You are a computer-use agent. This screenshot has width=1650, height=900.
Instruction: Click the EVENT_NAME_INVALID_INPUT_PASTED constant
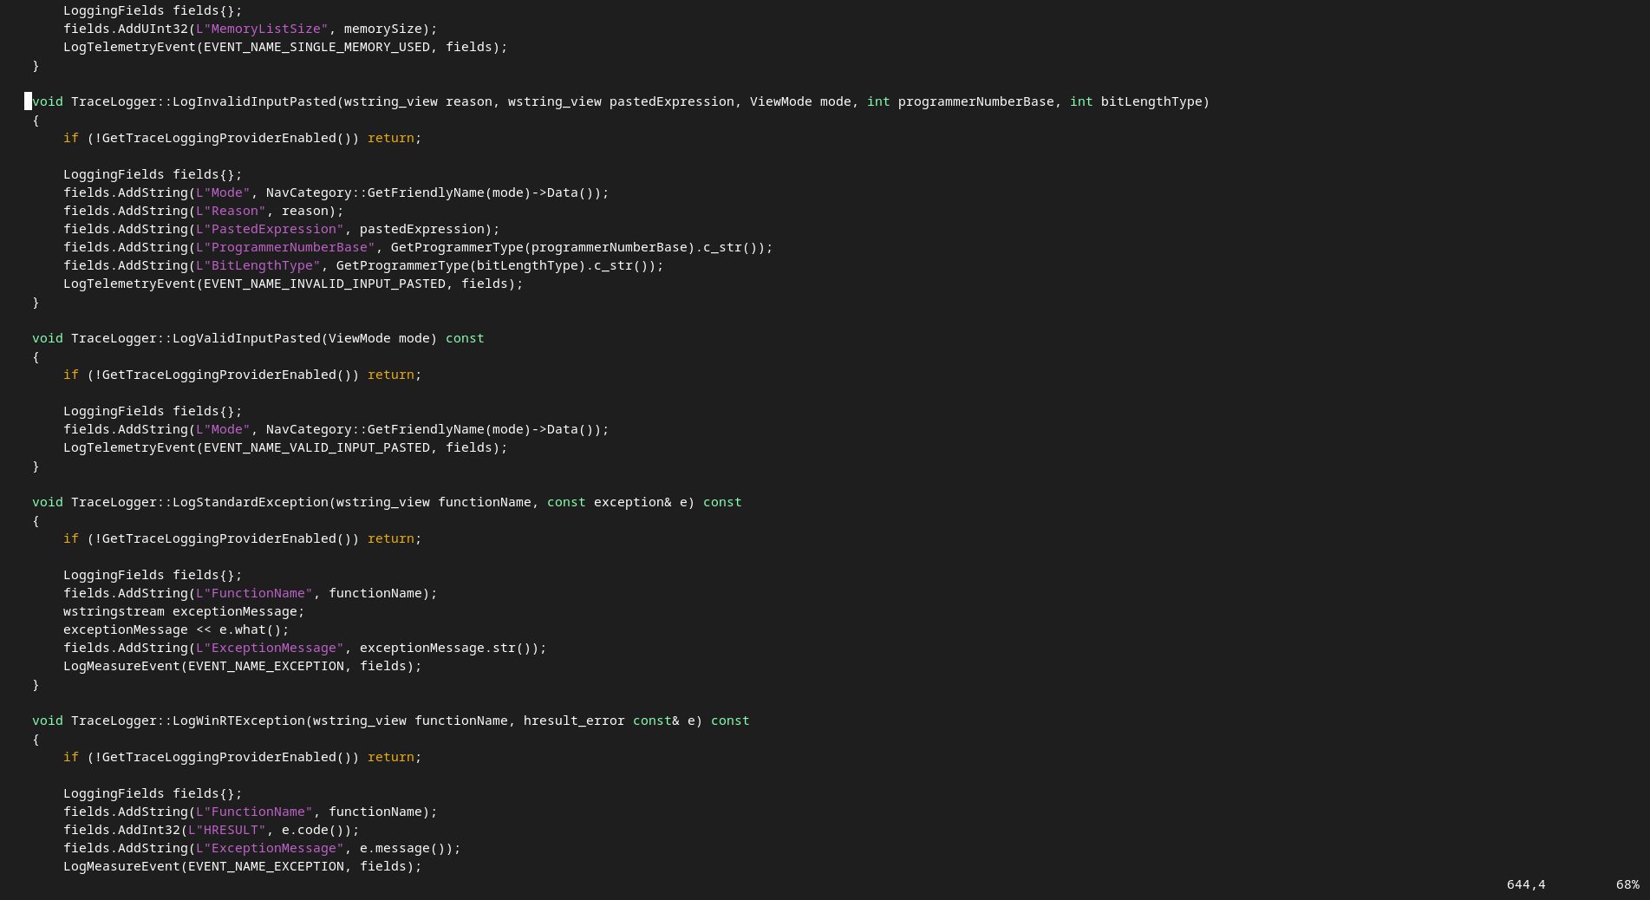click(x=324, y=284)
